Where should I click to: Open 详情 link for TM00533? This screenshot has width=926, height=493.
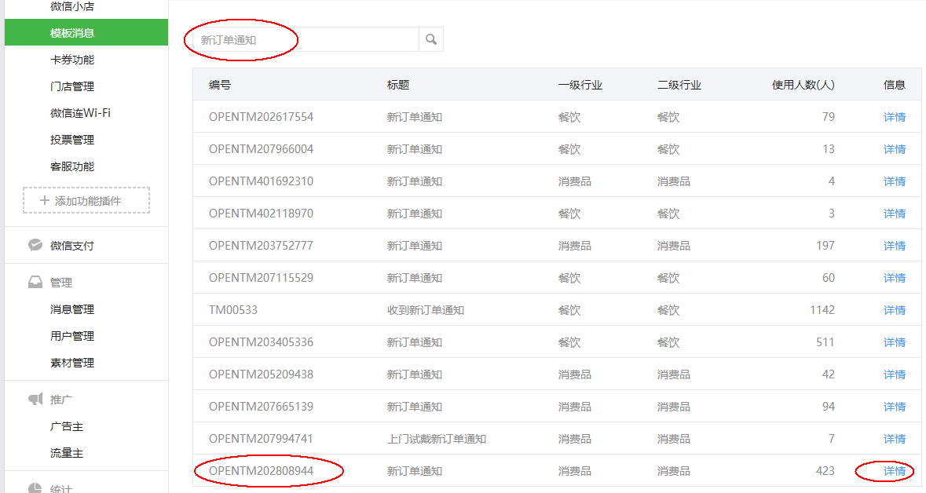click(894, 310)
